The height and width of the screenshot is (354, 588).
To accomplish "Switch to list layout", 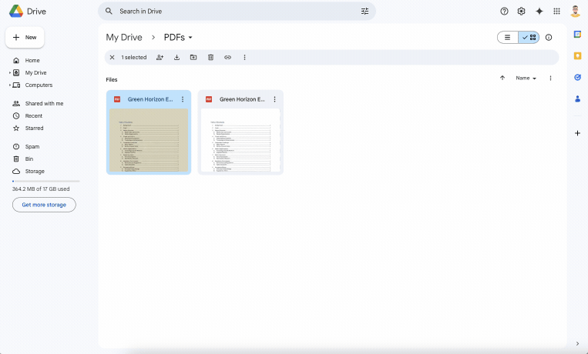I will tap(508, 38).
